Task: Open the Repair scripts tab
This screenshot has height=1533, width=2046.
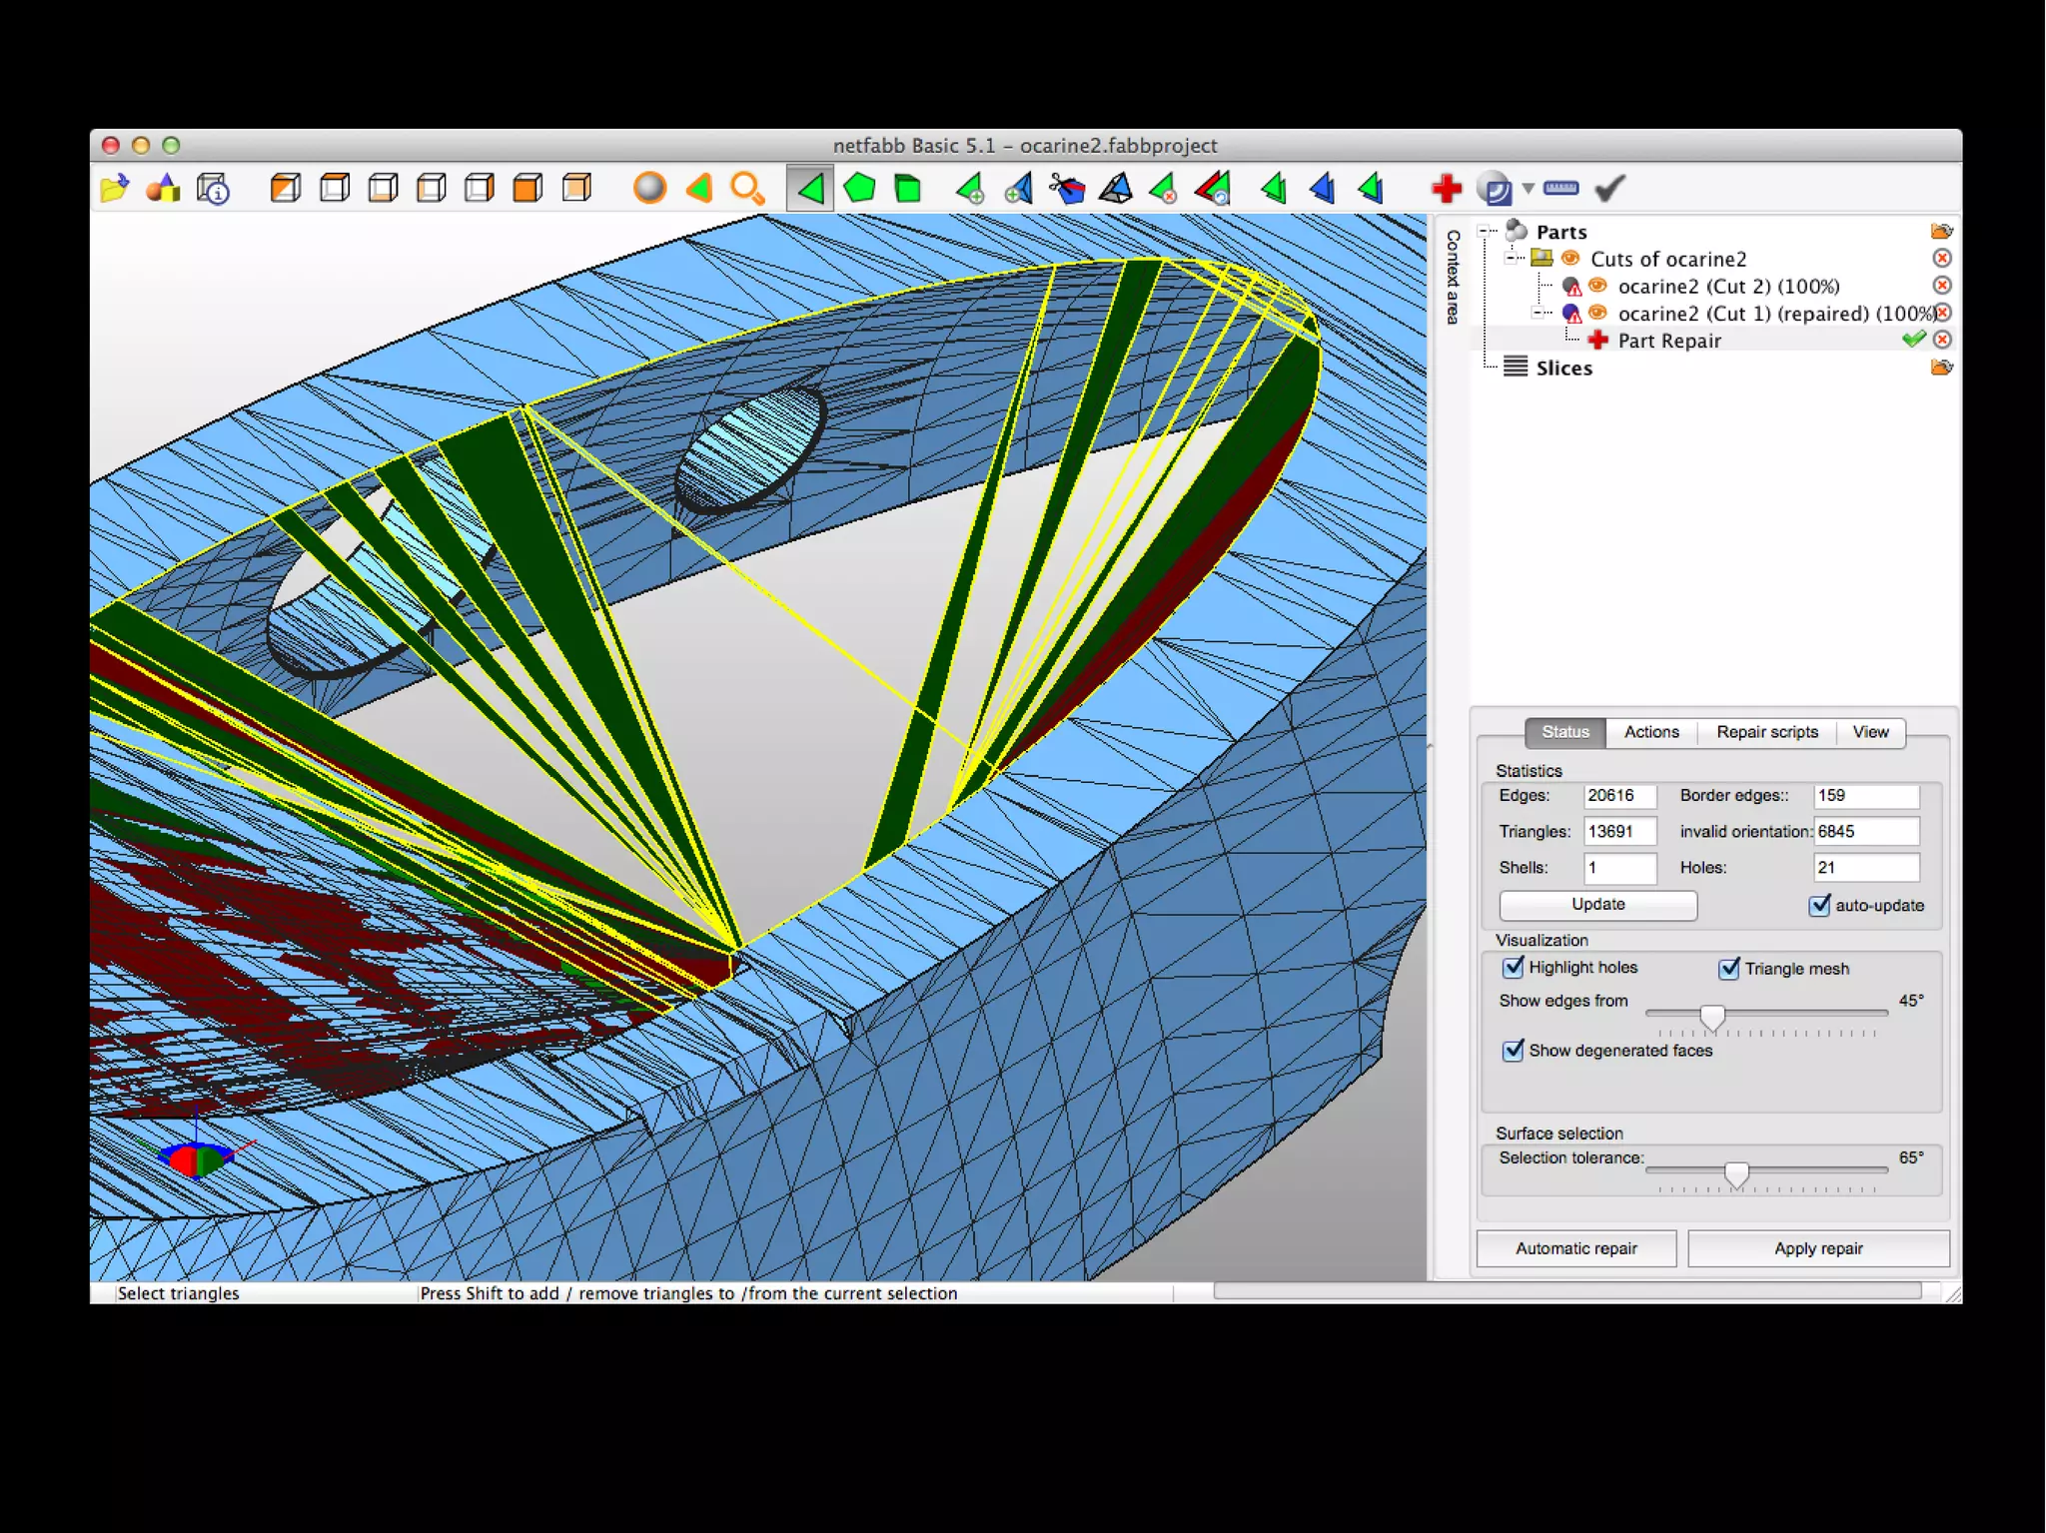Action: tap(1766, 732)
